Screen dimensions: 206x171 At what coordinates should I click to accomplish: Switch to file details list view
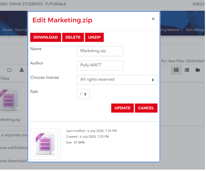[x=187, y=70]
